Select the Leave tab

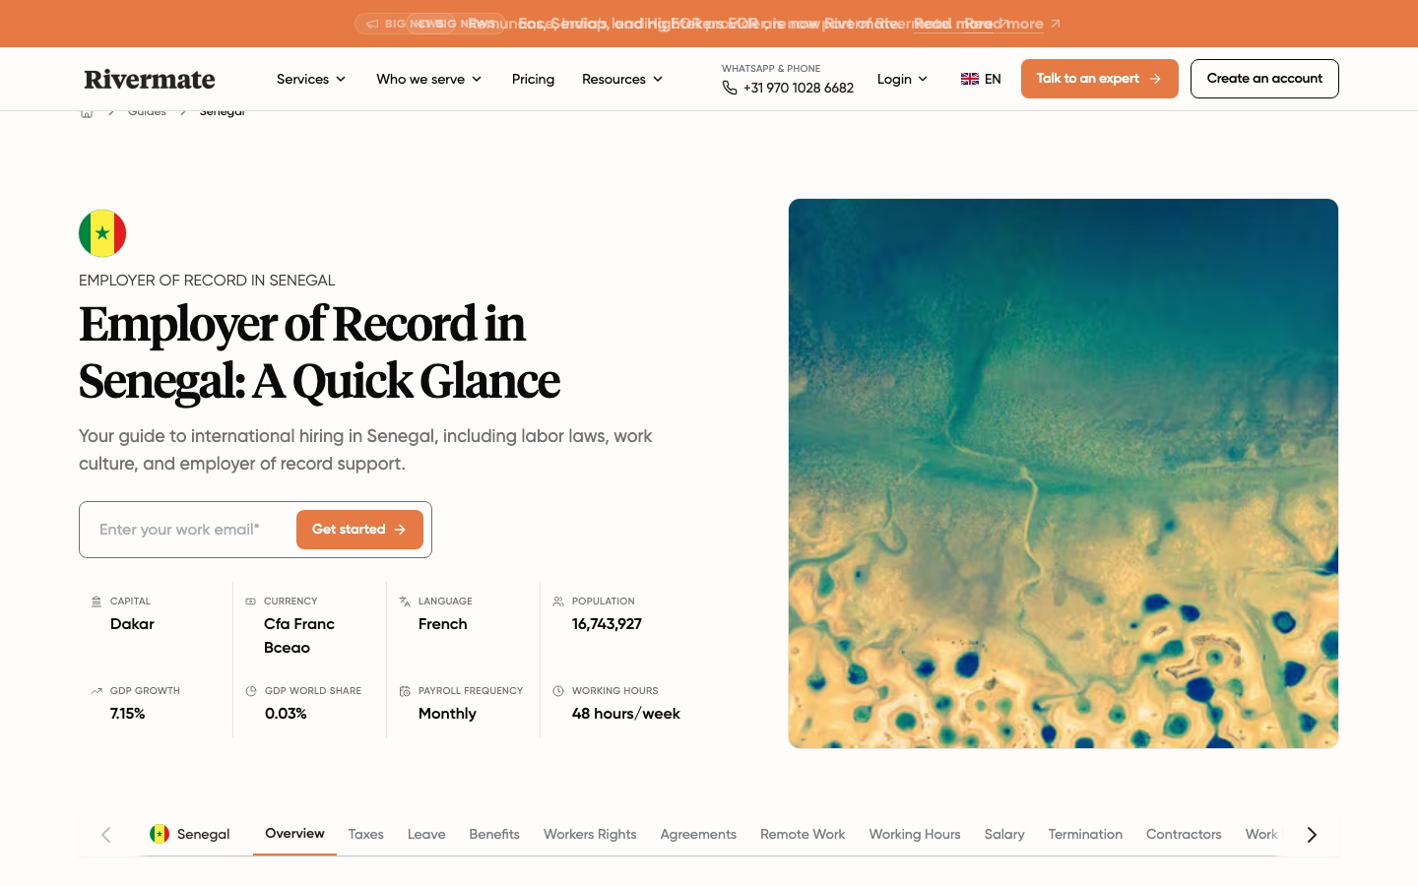(426, 834)
